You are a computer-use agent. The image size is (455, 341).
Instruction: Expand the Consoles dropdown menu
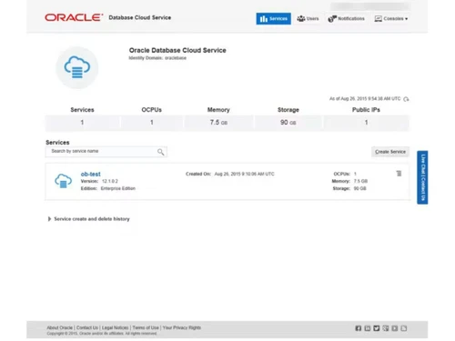pyautogui.click(x=391, y=18)
